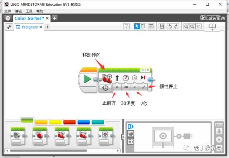Select the teal My Blocks palette tab

coord(98,122)
